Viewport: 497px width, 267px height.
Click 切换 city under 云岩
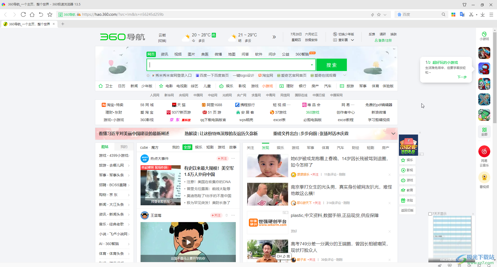coord(162,41)
